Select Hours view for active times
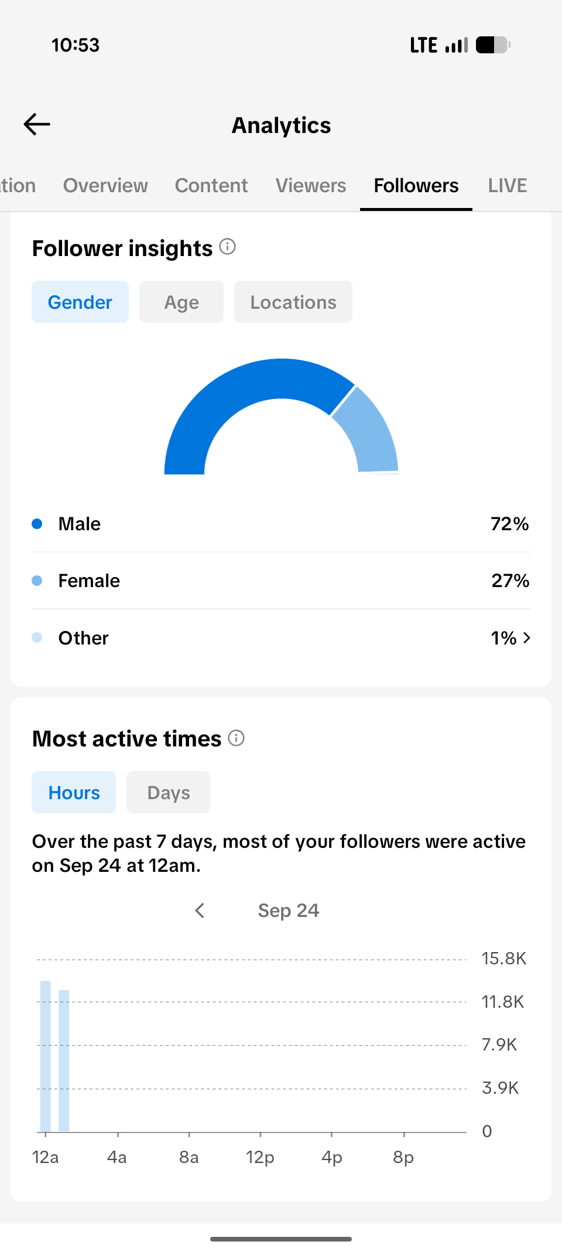562x1255 pixels. (x=74, y=792)
